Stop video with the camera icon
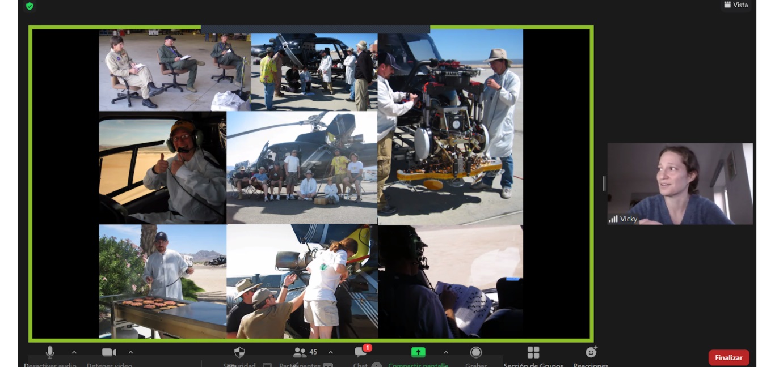Image resolution: width=758 pixels, height=367 pixels. tap(109, 352)
